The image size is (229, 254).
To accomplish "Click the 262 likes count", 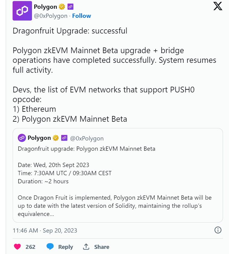I will (x=30, y=247).
